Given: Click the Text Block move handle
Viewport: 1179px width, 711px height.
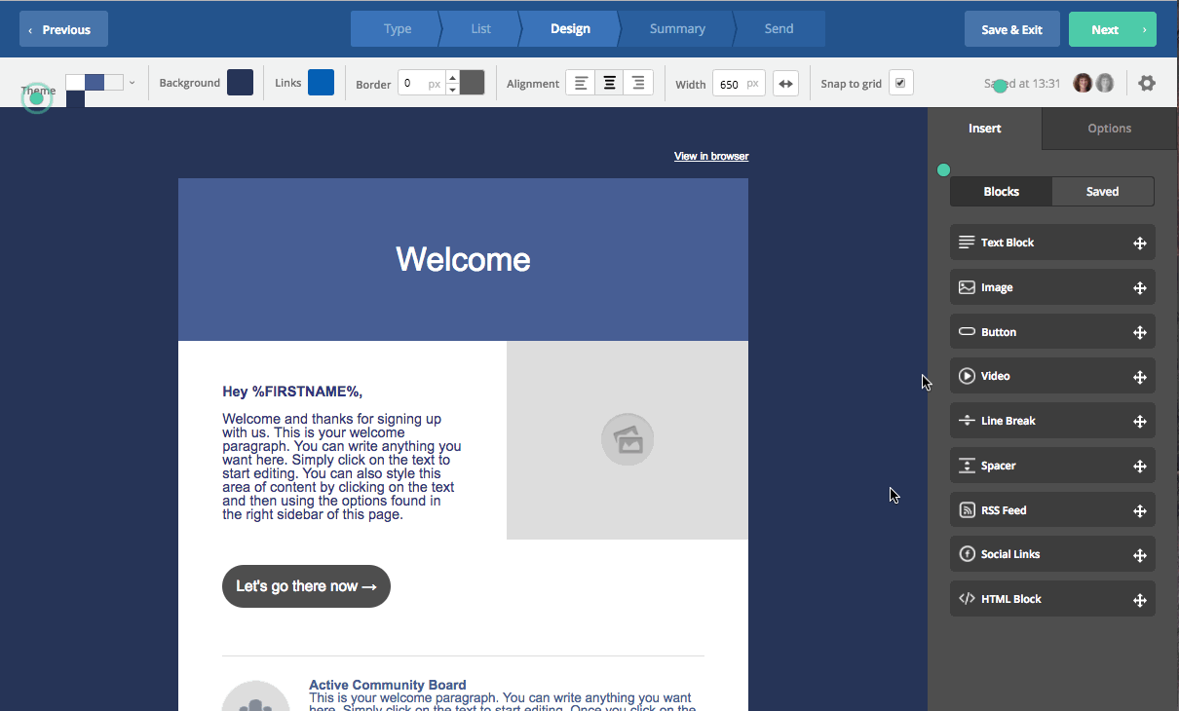Looking at the screenshot, I should tap(1139, 243).
